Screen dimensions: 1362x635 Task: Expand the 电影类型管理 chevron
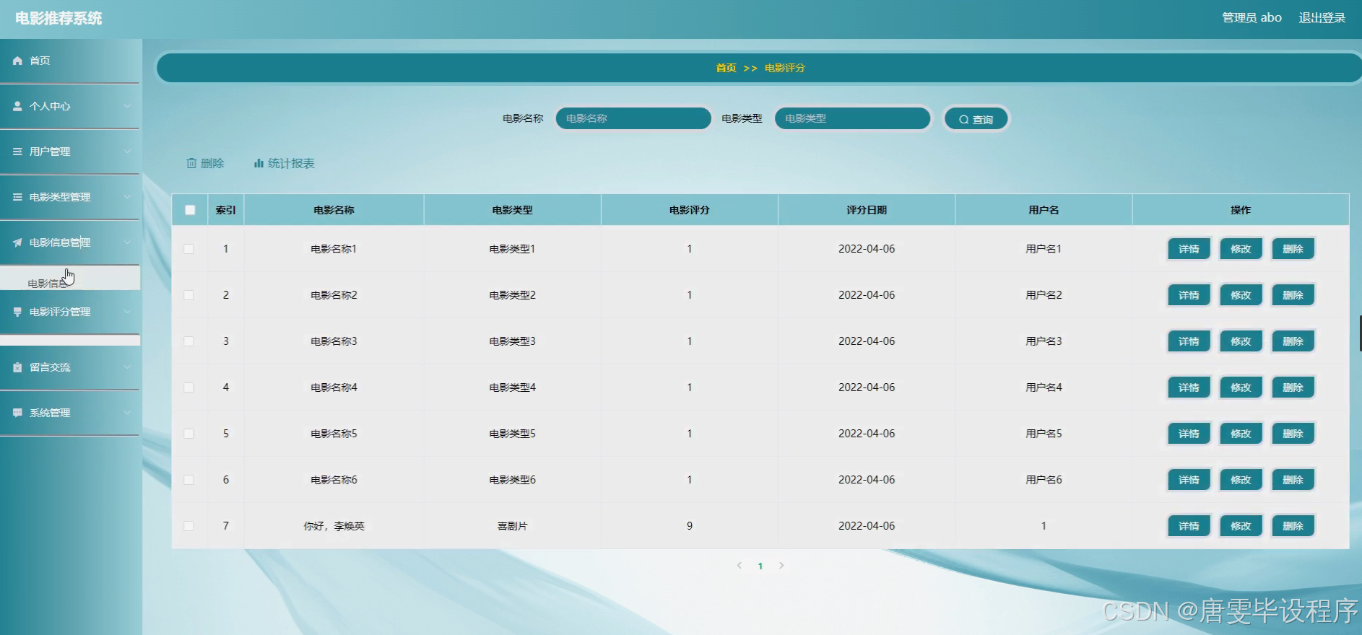coord(127,197)
